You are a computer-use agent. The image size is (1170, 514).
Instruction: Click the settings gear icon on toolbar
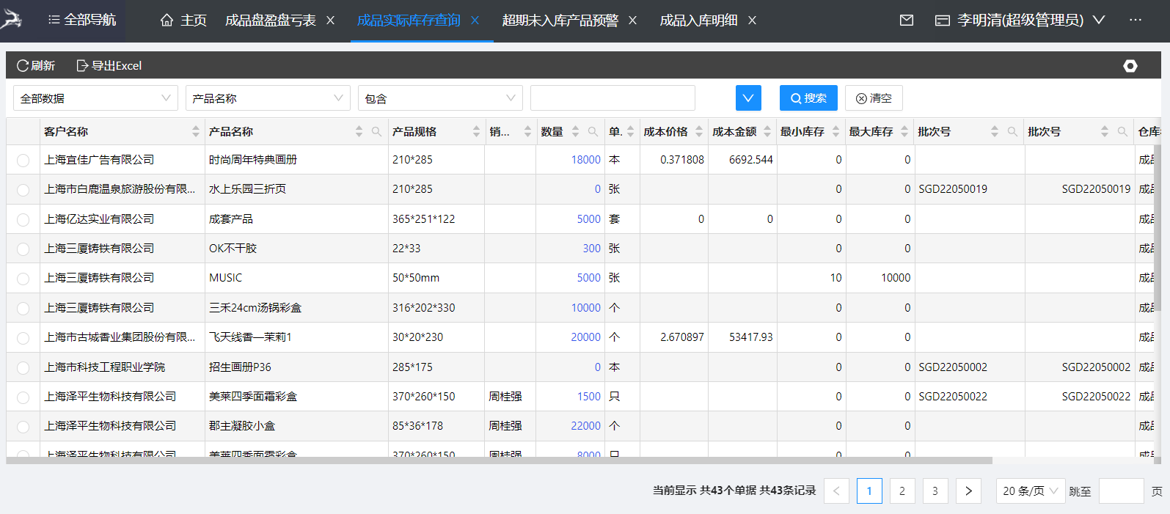point(1130,66)
